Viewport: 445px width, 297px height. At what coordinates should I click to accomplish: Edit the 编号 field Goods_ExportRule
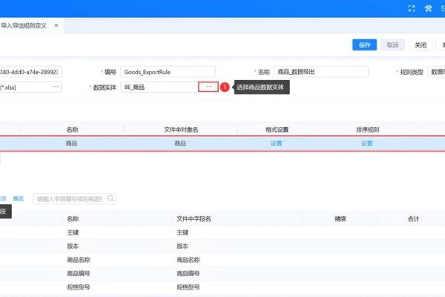(x=168, y=72)
